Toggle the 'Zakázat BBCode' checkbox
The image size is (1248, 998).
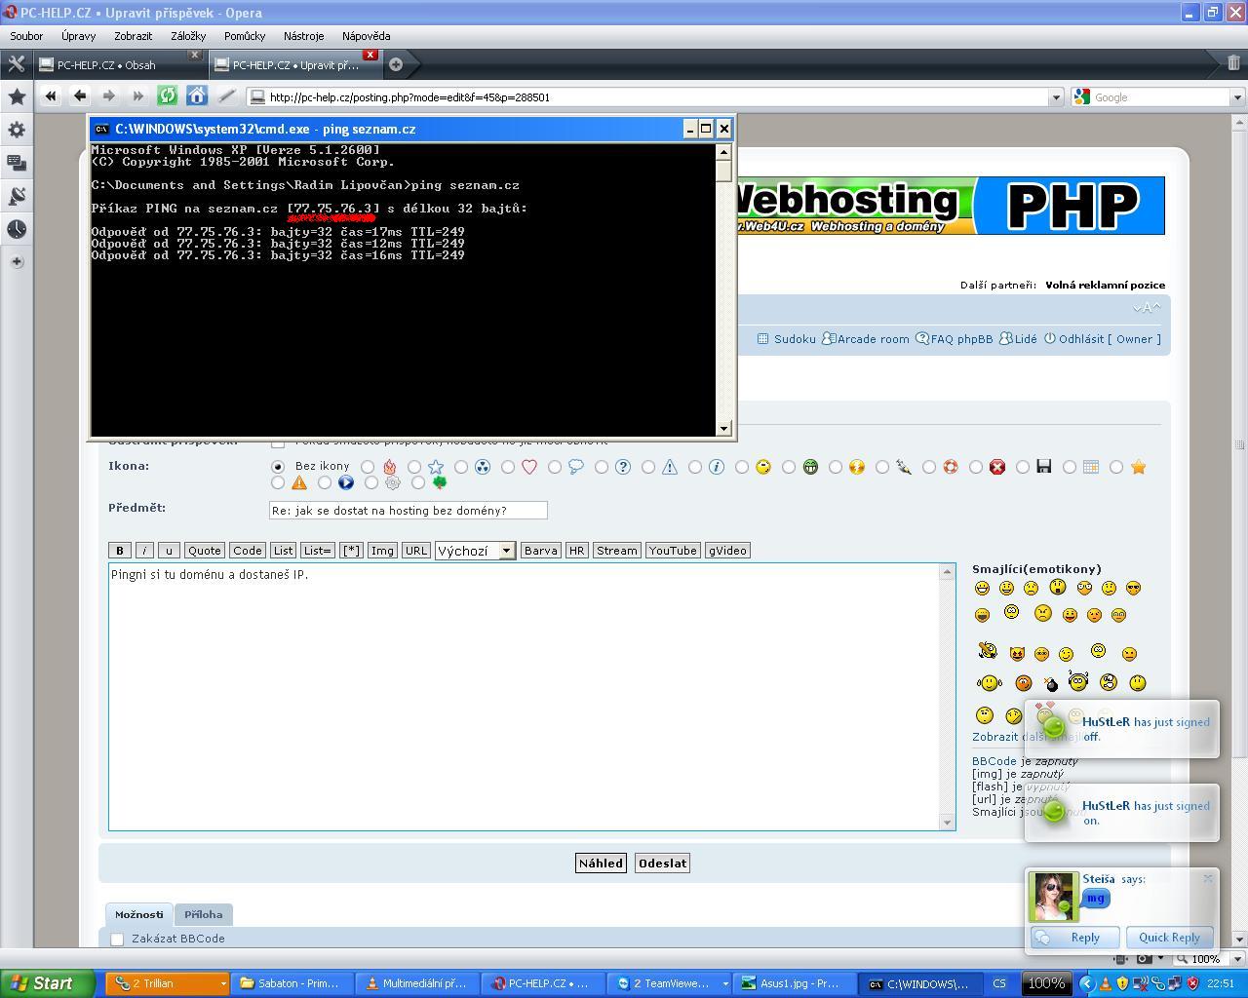(x=117, y=939)
